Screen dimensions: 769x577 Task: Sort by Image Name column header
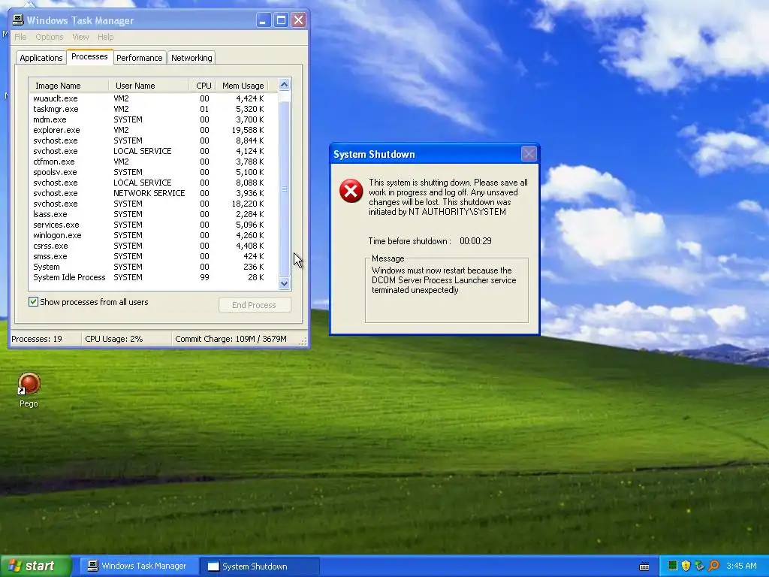(68, 86)
